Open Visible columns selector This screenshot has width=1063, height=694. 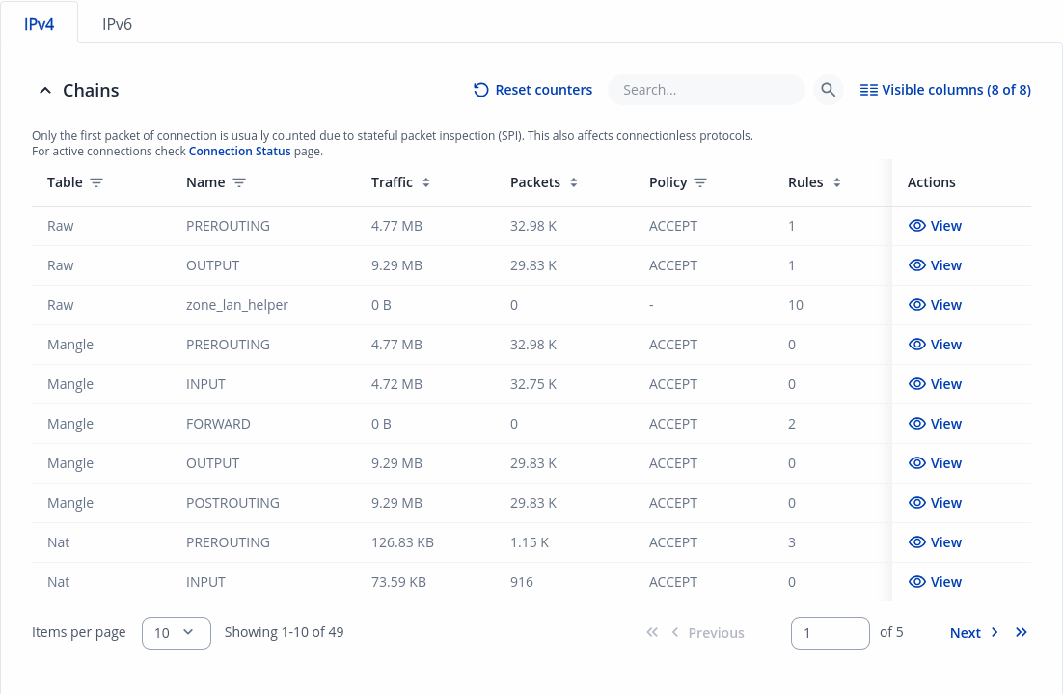(x=945, y=90)
